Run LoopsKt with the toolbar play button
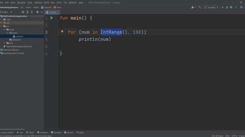The width and height of the screenshot is (245, 137). pyautogui.click(x=223, y=7)
